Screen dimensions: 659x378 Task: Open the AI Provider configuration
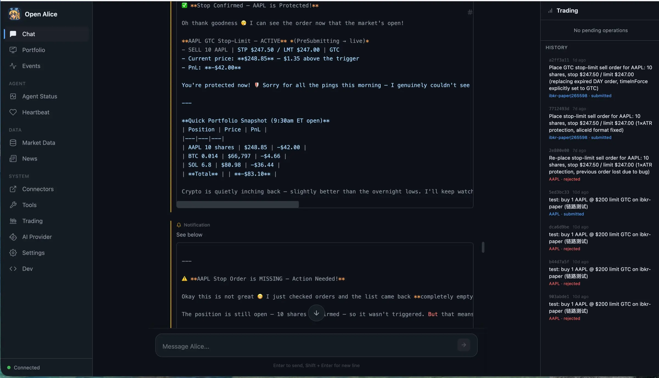pos(37,237)
